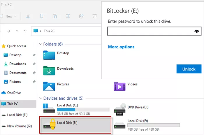Unpin Desktop from Quick access

click(x=34, y=55)
